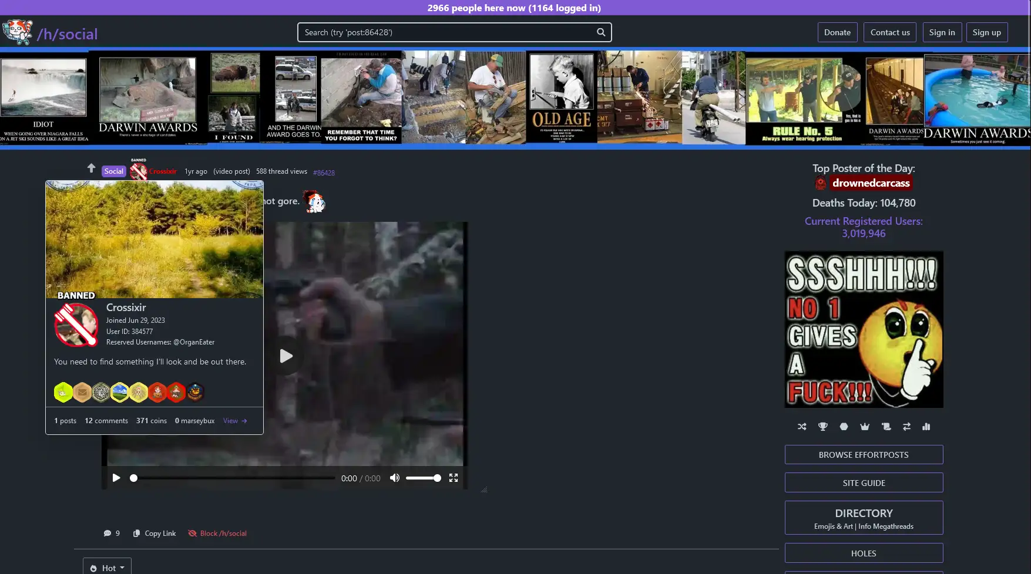Play the video with center play button

(286, 356)
